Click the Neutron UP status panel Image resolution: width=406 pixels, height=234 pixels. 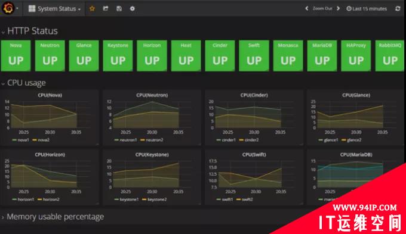tap(50, 55)
